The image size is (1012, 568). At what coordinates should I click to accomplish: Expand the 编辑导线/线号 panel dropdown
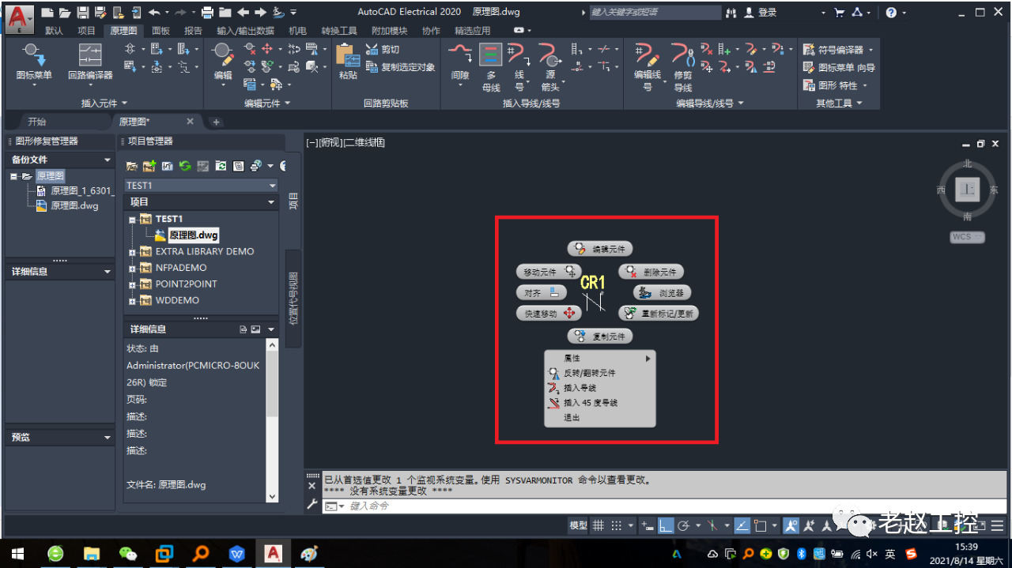[708, 103]
